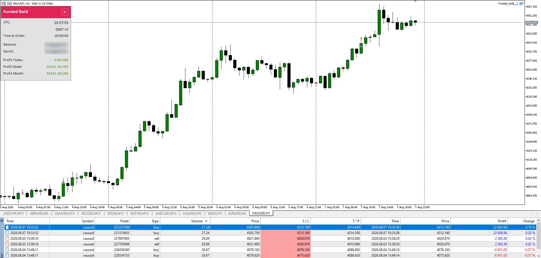The height and width of the screenshot is (258, 541).
Task: Close the Toolbox panel with the X
Action: (2, 221)
